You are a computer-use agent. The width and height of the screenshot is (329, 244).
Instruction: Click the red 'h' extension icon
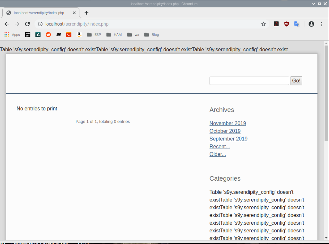(x=276, y=24)
